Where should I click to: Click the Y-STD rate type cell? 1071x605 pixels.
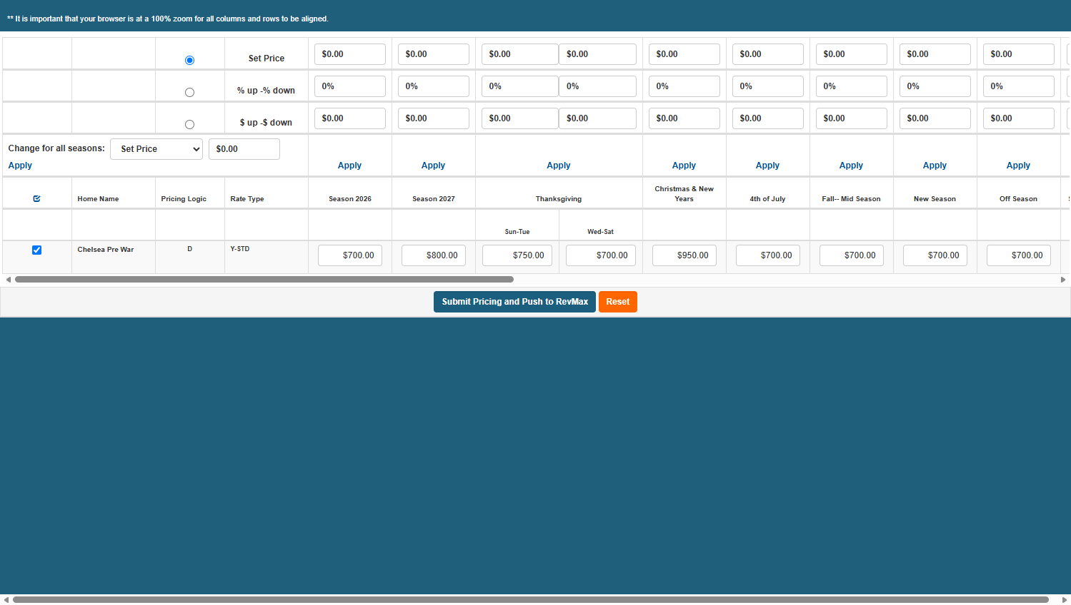pos(240,249)
